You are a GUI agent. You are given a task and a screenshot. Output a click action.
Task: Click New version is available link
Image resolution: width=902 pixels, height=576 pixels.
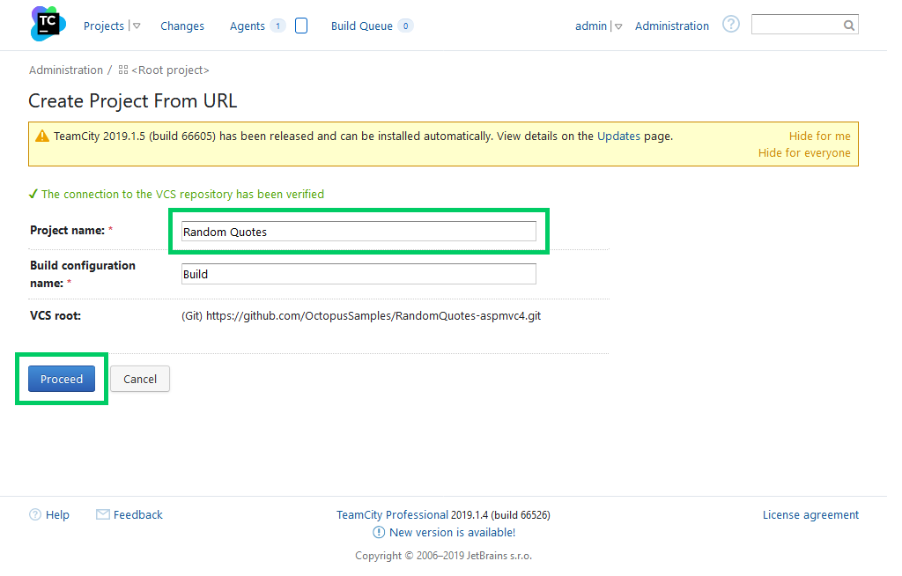(452, 532)
